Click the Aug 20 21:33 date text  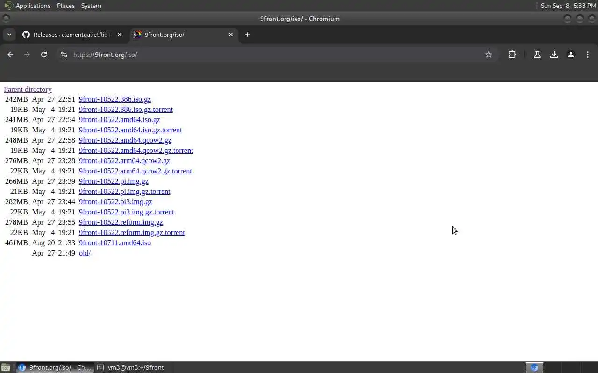(x=53, y=243)
